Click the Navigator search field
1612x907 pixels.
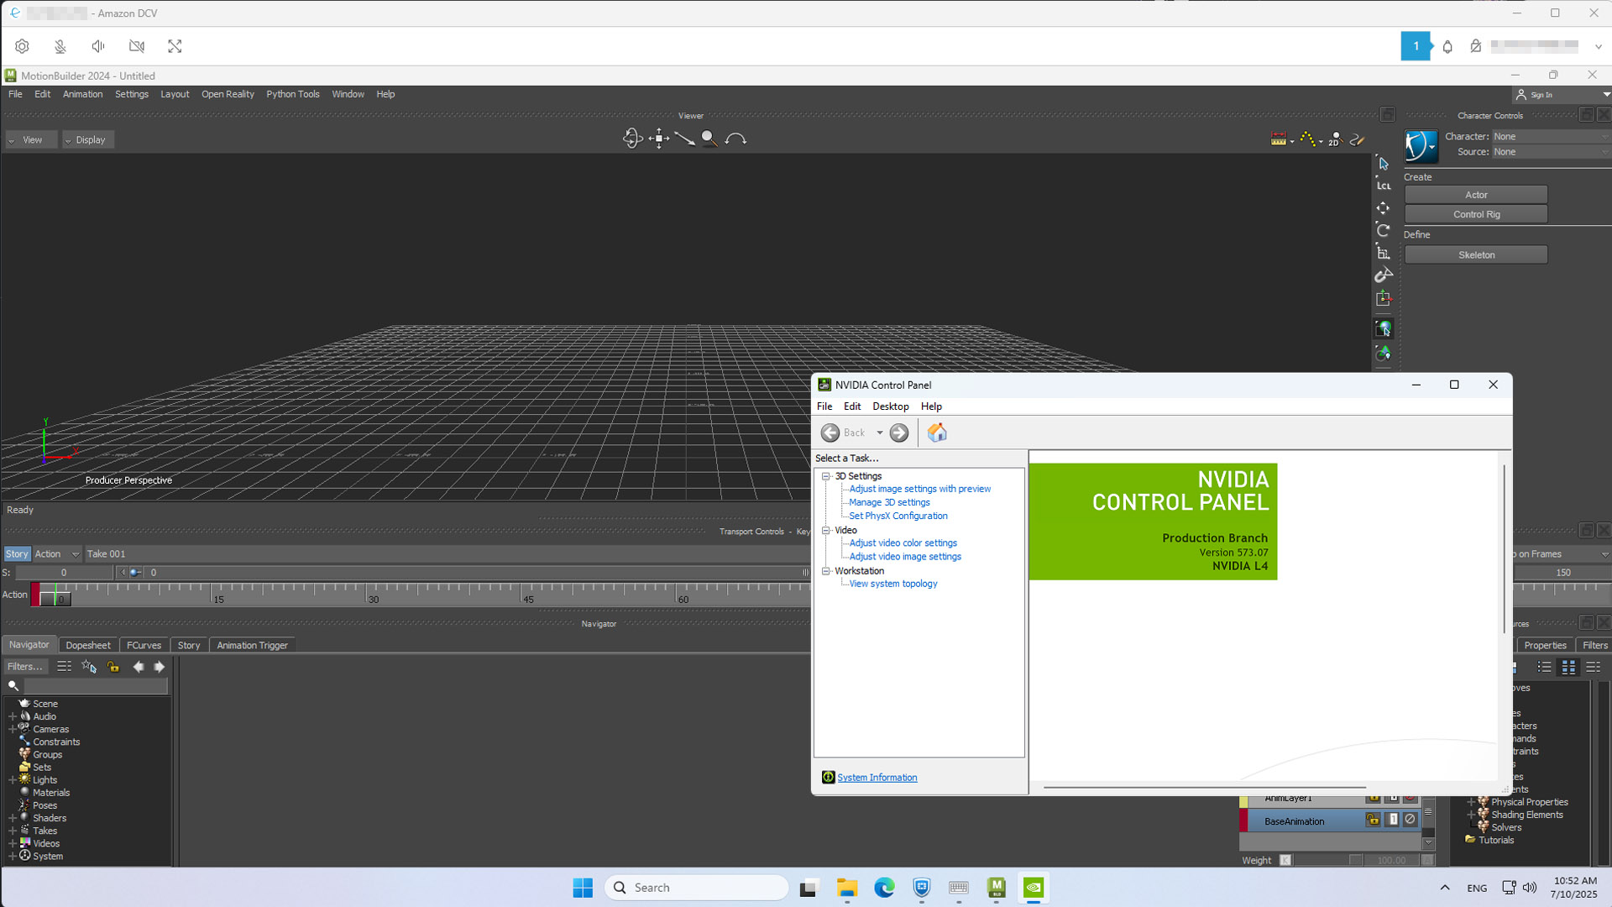(95, 686)
